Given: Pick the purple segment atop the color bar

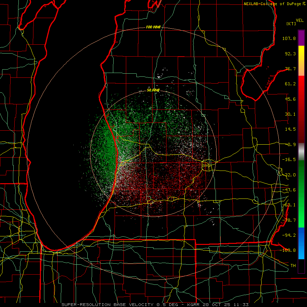Looking at the screenshot, I should 301,38.
